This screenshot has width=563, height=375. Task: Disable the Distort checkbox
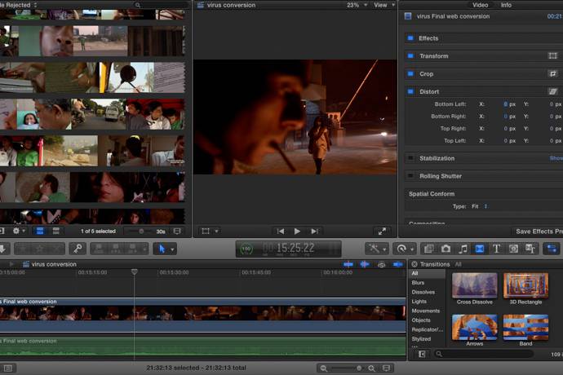410,91
